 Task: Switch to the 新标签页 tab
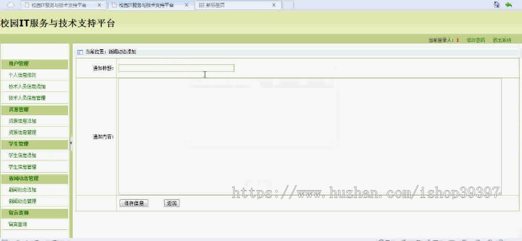point(238,5)
